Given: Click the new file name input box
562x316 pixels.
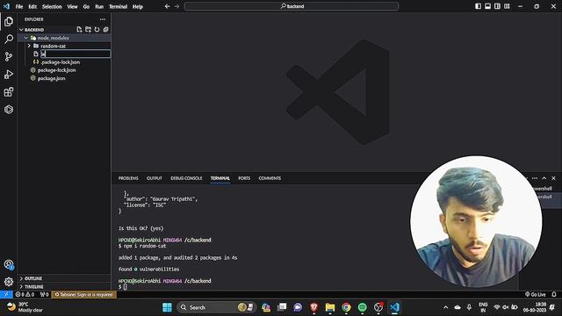Looking at the screenshot, I should 76,54.
